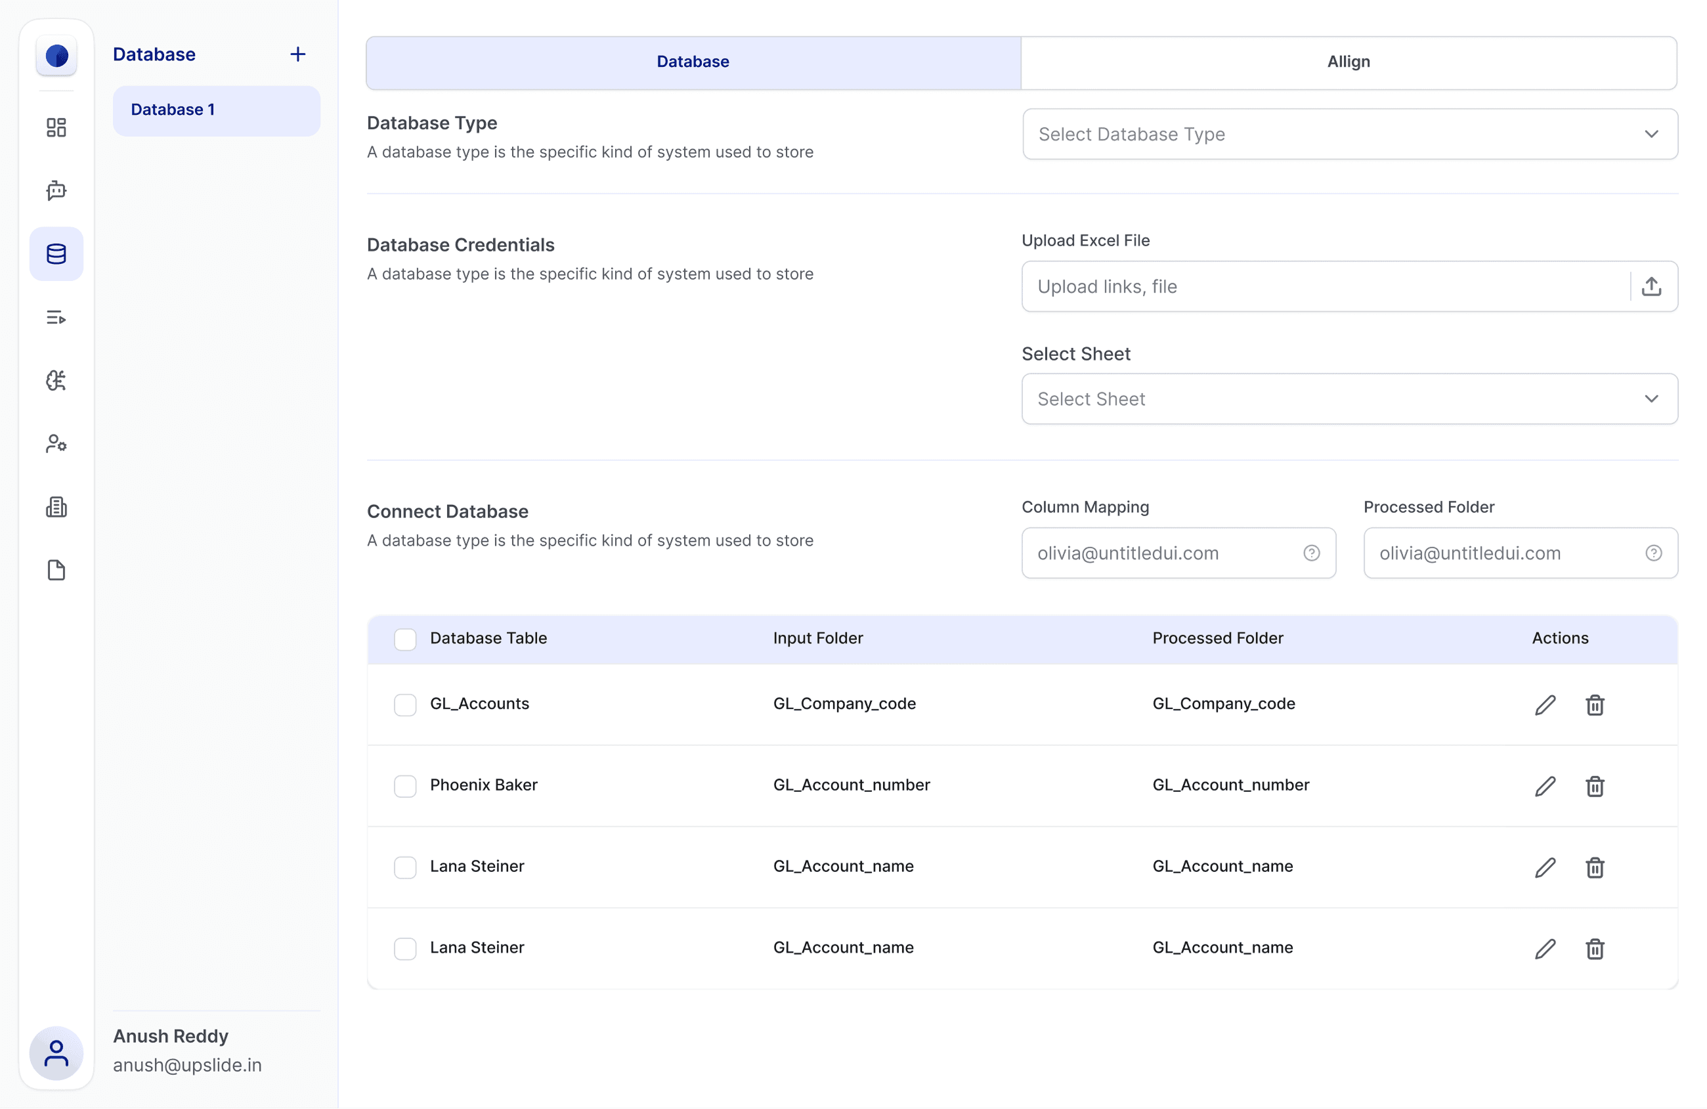1707x1109 pixels.
Task: Click the plus icon to add database
Action: [x=297, y=54]
